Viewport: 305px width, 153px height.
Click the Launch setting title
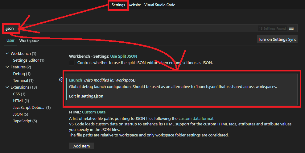[x=76, y=80]
